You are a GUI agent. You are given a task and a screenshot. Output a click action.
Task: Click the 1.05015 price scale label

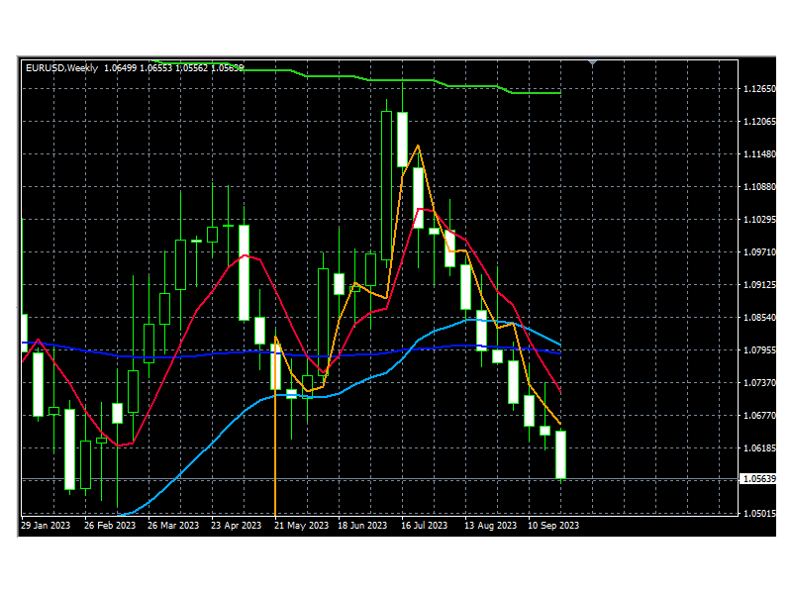pyautogui.click(x=759, y=514)
